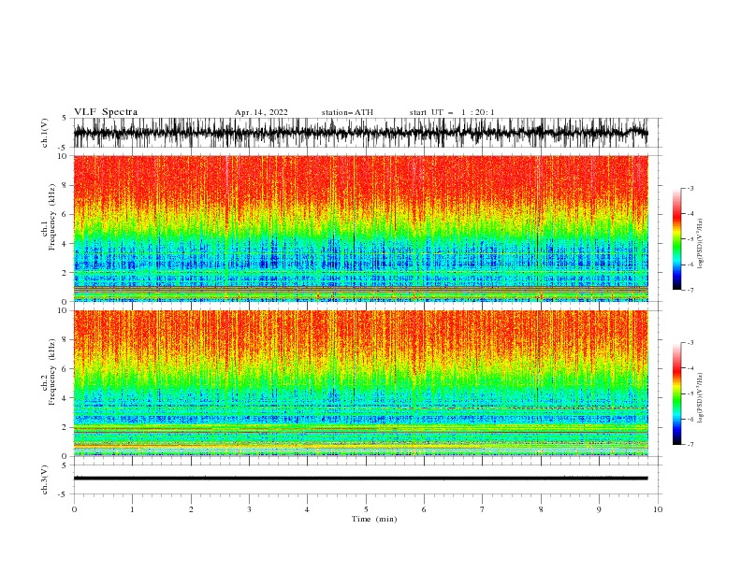Viewport: 741px width, 572px height.
Task: Click the time axis tick label 2
Action: (x=191, y=509)
